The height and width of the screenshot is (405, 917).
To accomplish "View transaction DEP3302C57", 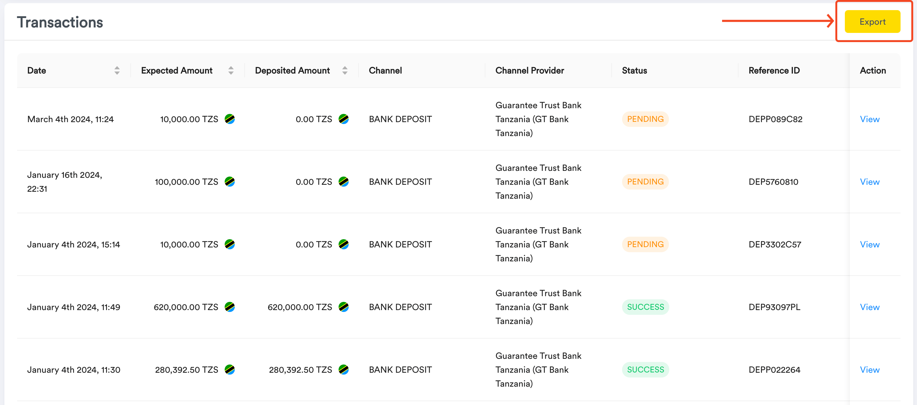I will [869, 245].
